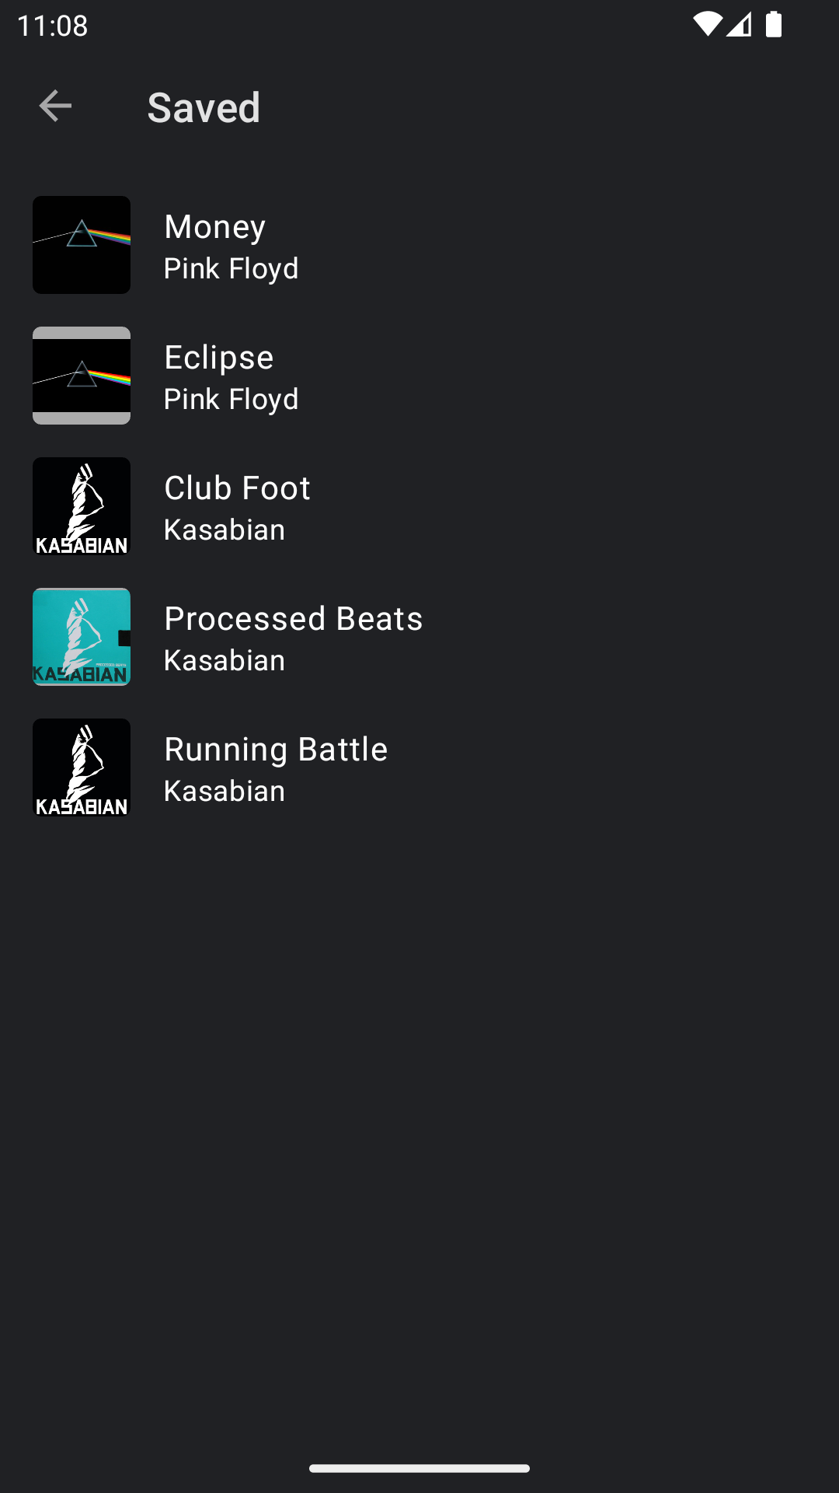This screenshot has width=839, height=1493.
Task: Tap the home gesture bar at the bottom
Action: pyautogui.click(x=419, y=1468)
